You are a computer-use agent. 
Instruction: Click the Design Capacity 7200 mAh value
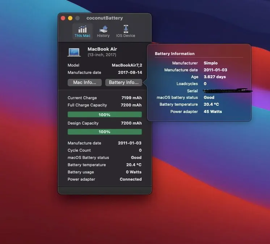tap(131, 123)
